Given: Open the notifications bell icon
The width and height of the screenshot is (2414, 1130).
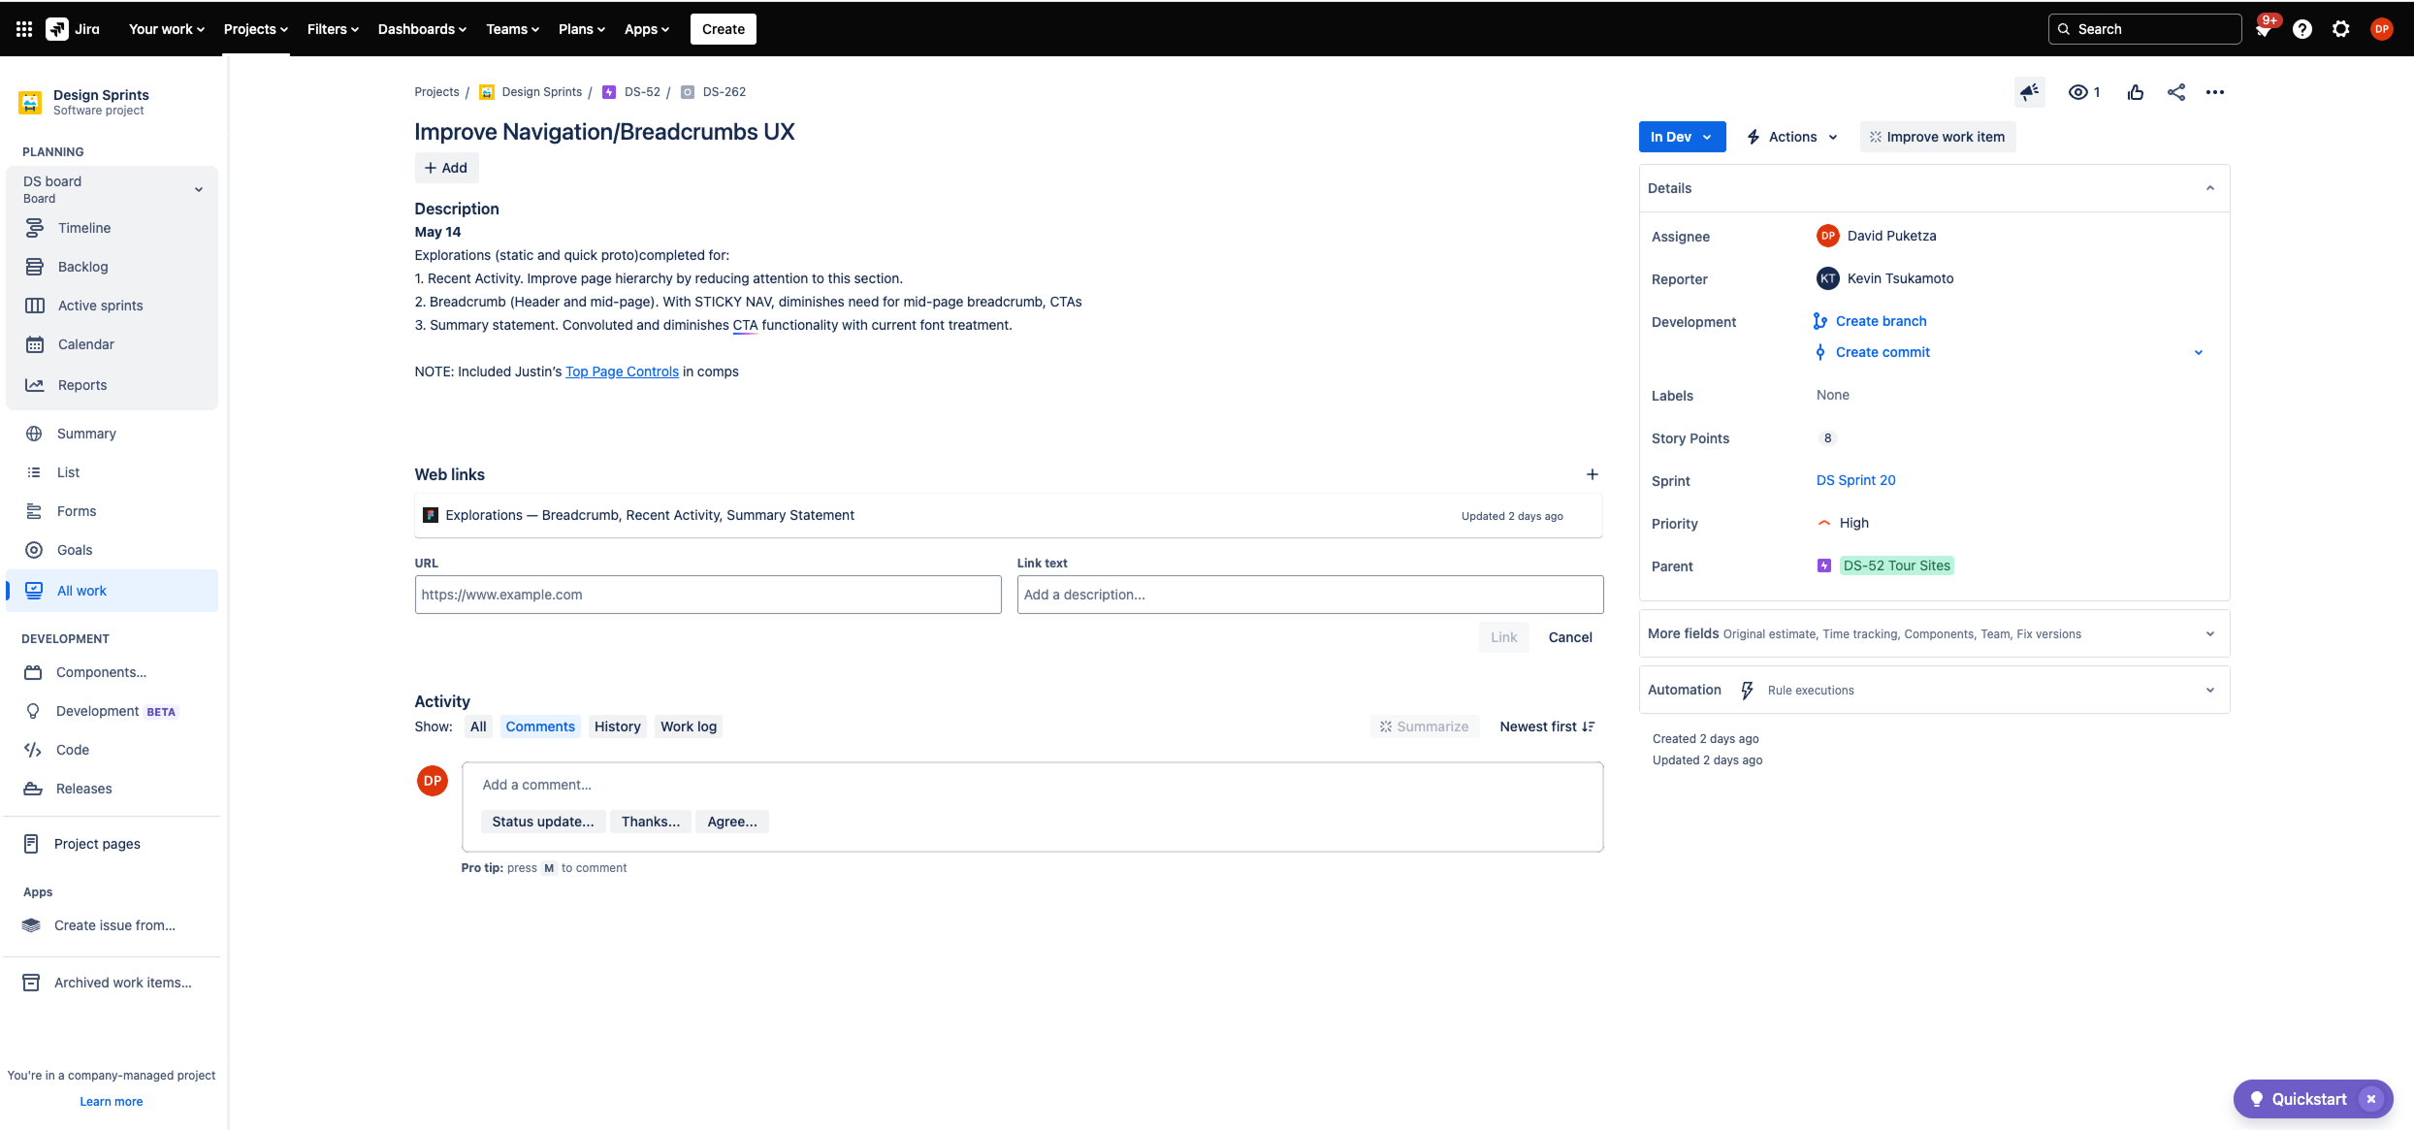Looking at the screenshot, I should (x=2264, y=30).
